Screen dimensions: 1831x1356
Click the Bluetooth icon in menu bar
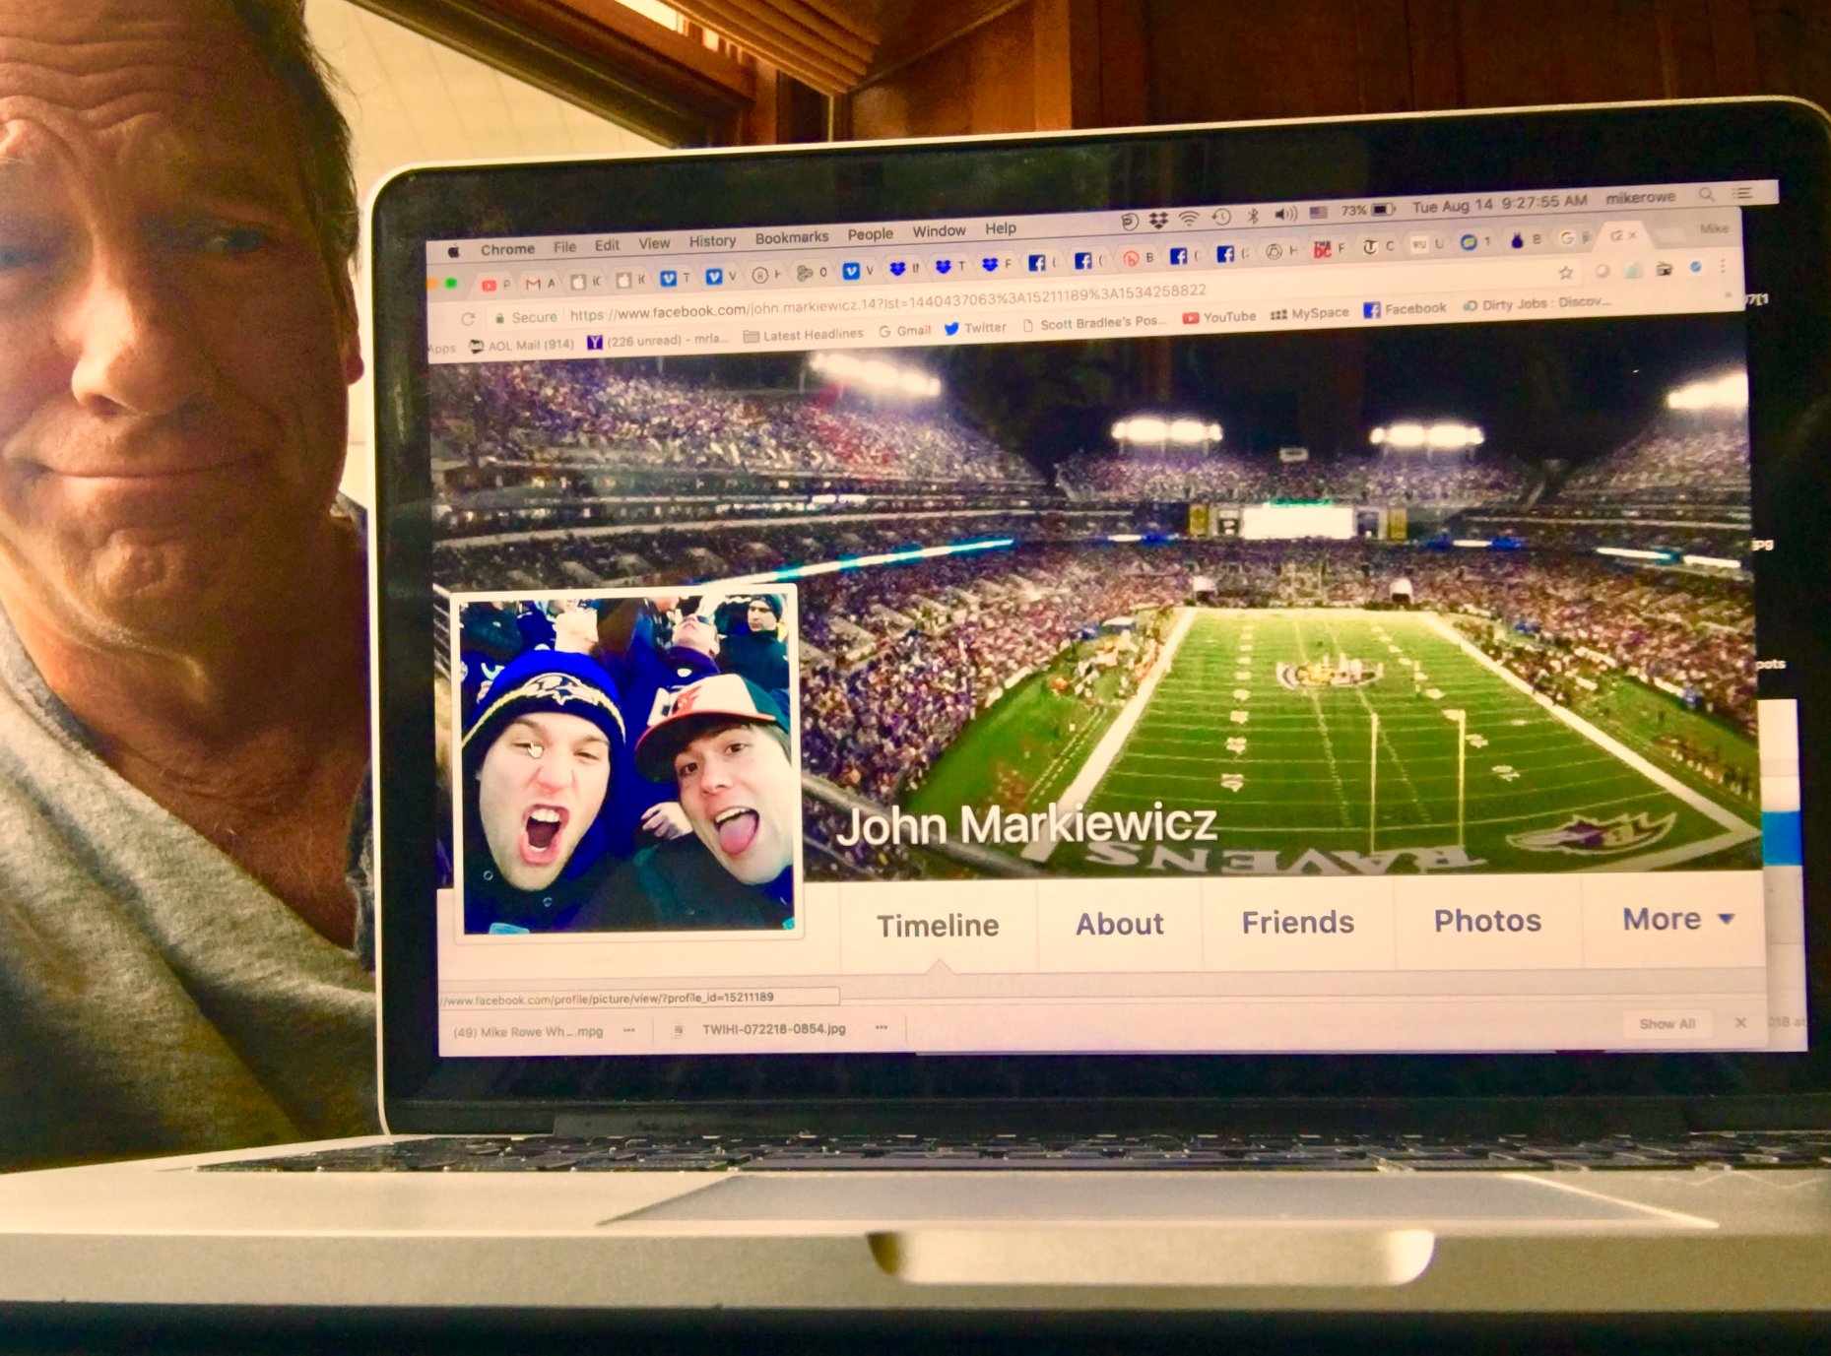click(1253, 216)
